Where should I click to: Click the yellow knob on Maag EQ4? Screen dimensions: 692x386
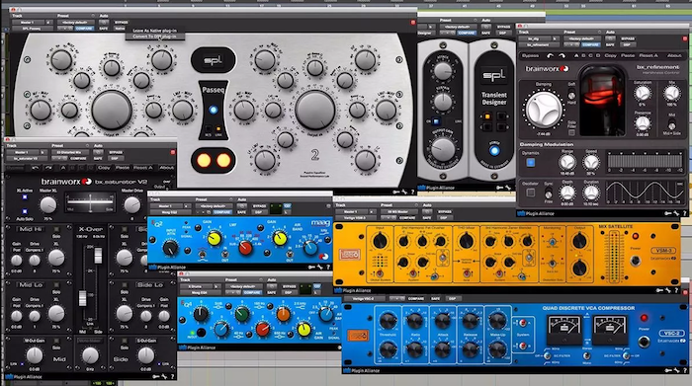coord(303,329)
